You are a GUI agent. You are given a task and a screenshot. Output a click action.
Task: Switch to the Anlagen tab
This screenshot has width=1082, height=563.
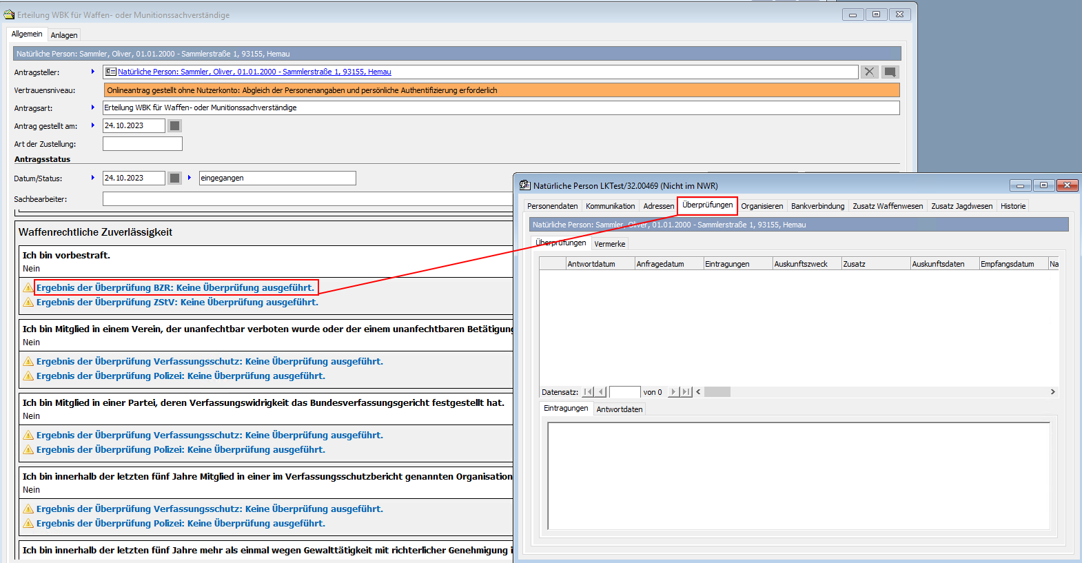[x=64, y=35]
